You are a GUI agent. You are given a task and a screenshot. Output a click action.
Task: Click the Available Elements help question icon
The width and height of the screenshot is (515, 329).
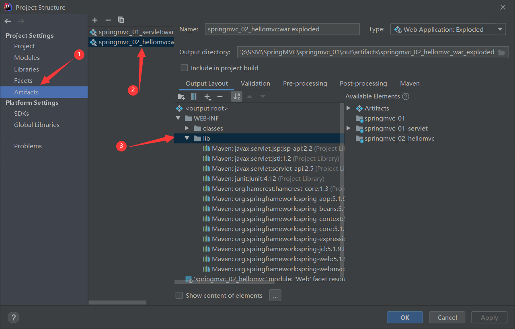click(406, 96)
